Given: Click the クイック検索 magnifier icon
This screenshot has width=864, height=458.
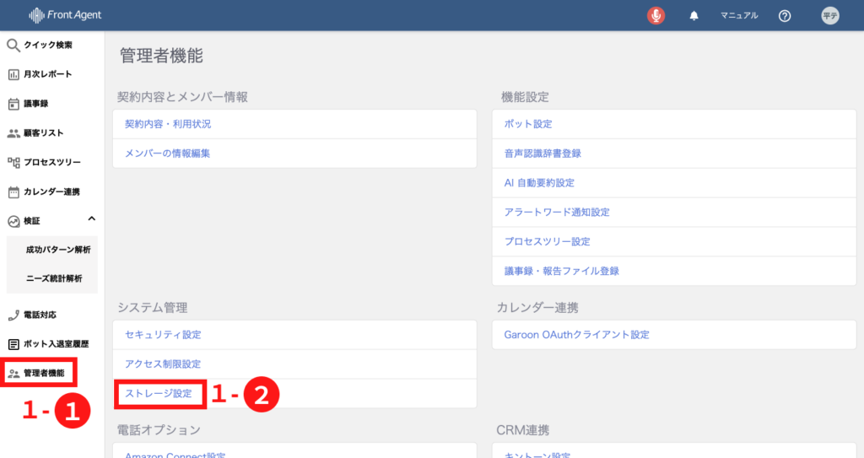Looking at the screenshot, I should pos(13,45).
